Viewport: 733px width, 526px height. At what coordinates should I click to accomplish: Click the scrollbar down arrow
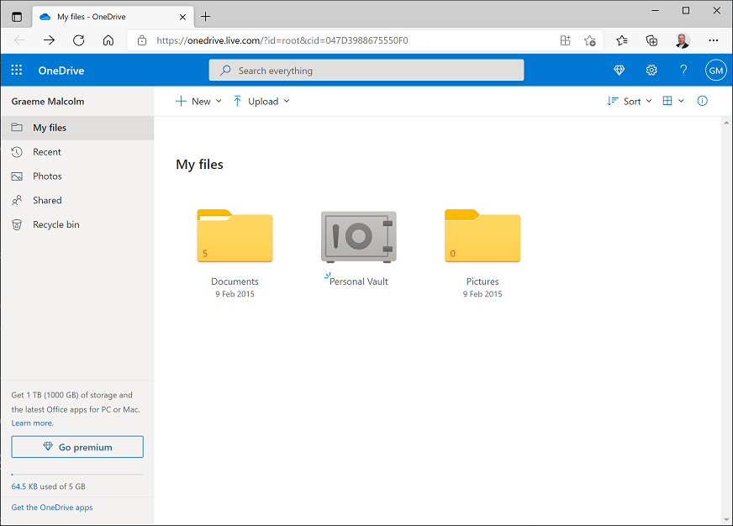coord(726,519)
